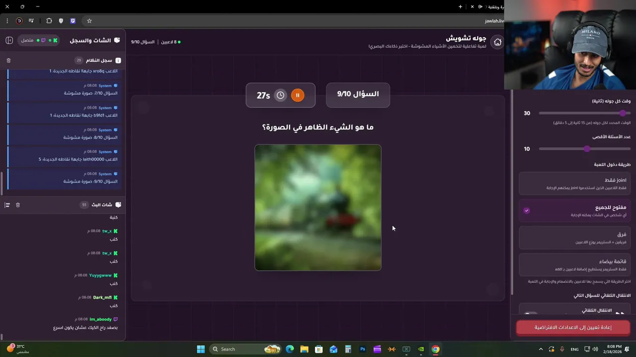
Task: Show hidden system tray icons chevron
Action: tap(541, 349)
